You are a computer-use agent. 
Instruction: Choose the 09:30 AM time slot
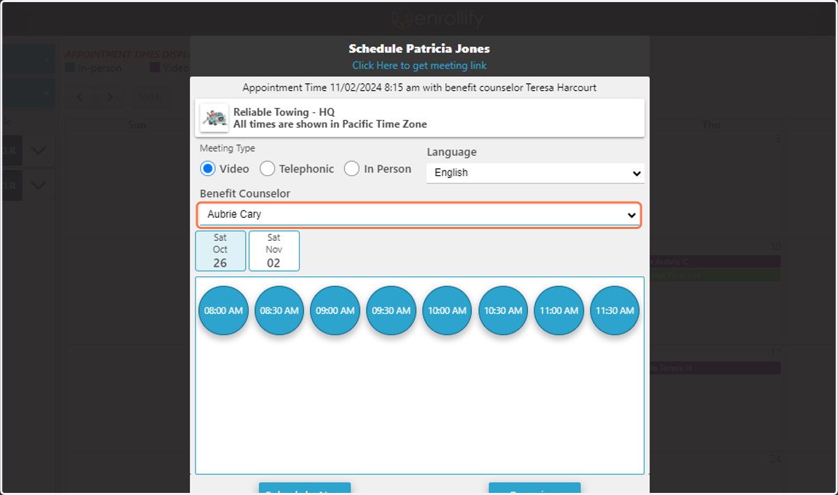pos(391,311)
